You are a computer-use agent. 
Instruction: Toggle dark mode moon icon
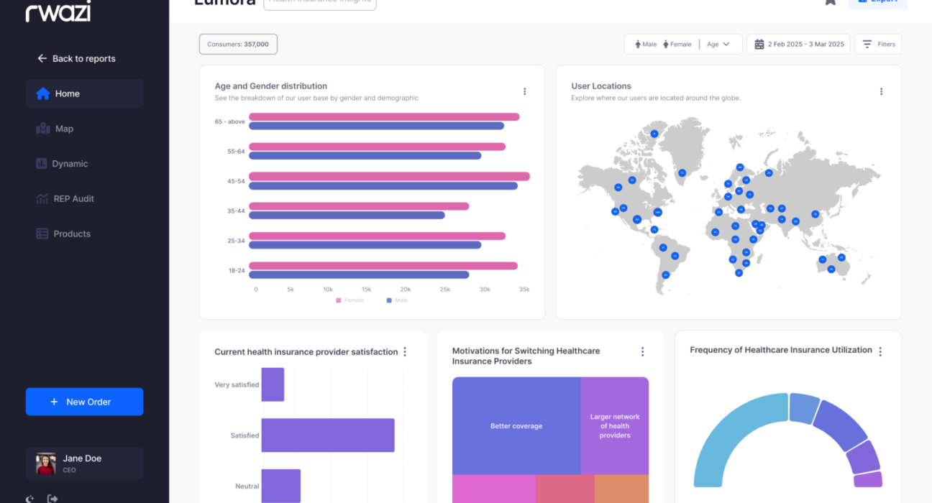point(30,499)
